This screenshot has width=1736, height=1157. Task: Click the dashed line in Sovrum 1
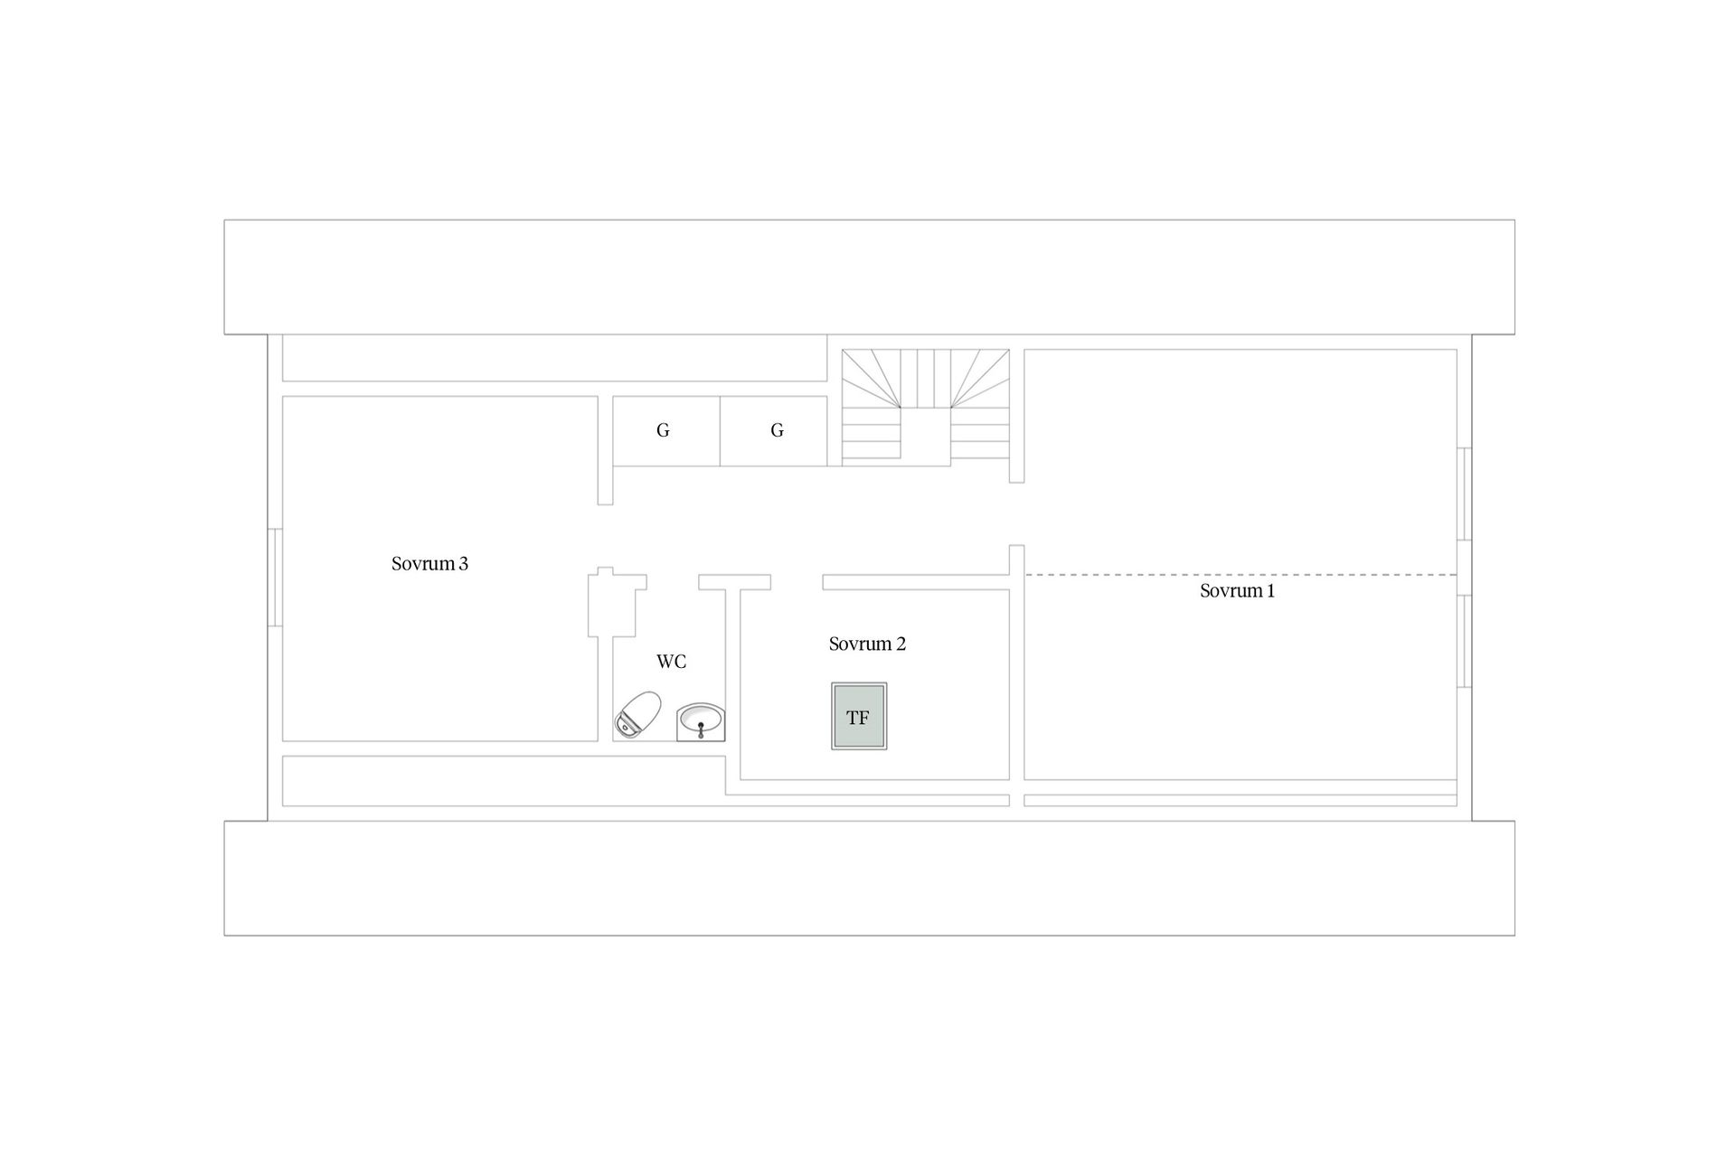coord(1241,575)
